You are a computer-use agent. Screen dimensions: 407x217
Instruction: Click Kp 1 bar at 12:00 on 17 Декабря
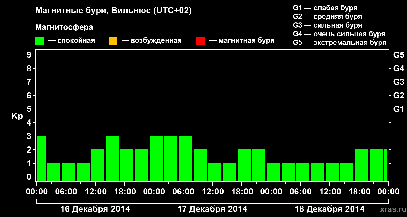[x=215, y=172]
